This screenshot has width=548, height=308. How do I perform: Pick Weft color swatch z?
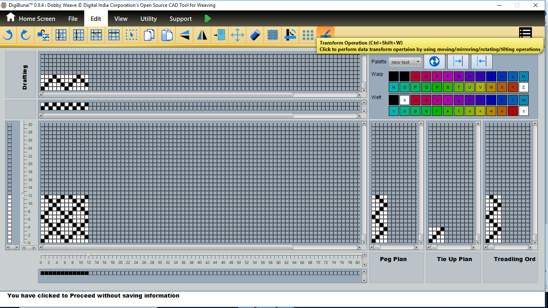524,111
